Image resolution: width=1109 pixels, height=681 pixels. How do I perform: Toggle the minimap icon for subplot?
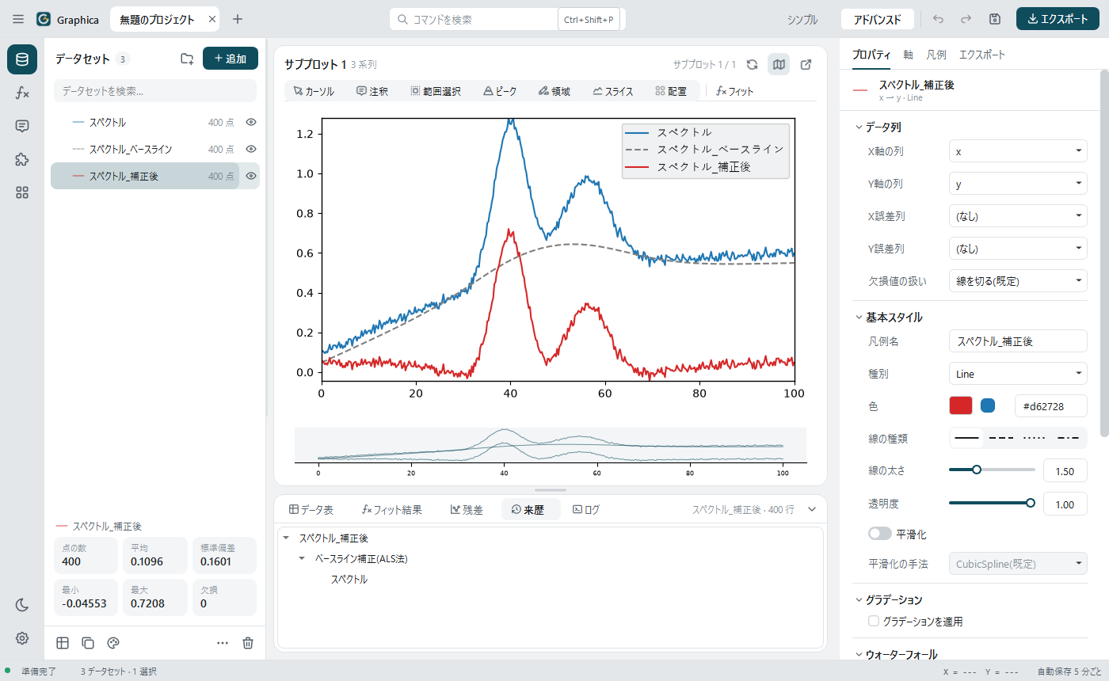tap(779, 64)
